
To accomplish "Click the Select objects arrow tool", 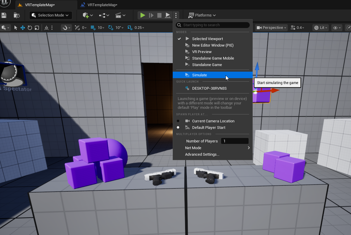I will point(16,28).
